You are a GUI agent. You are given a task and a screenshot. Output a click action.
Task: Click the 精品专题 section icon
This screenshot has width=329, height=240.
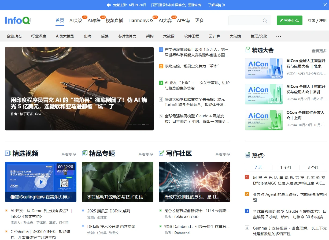[x=85, y=153]
